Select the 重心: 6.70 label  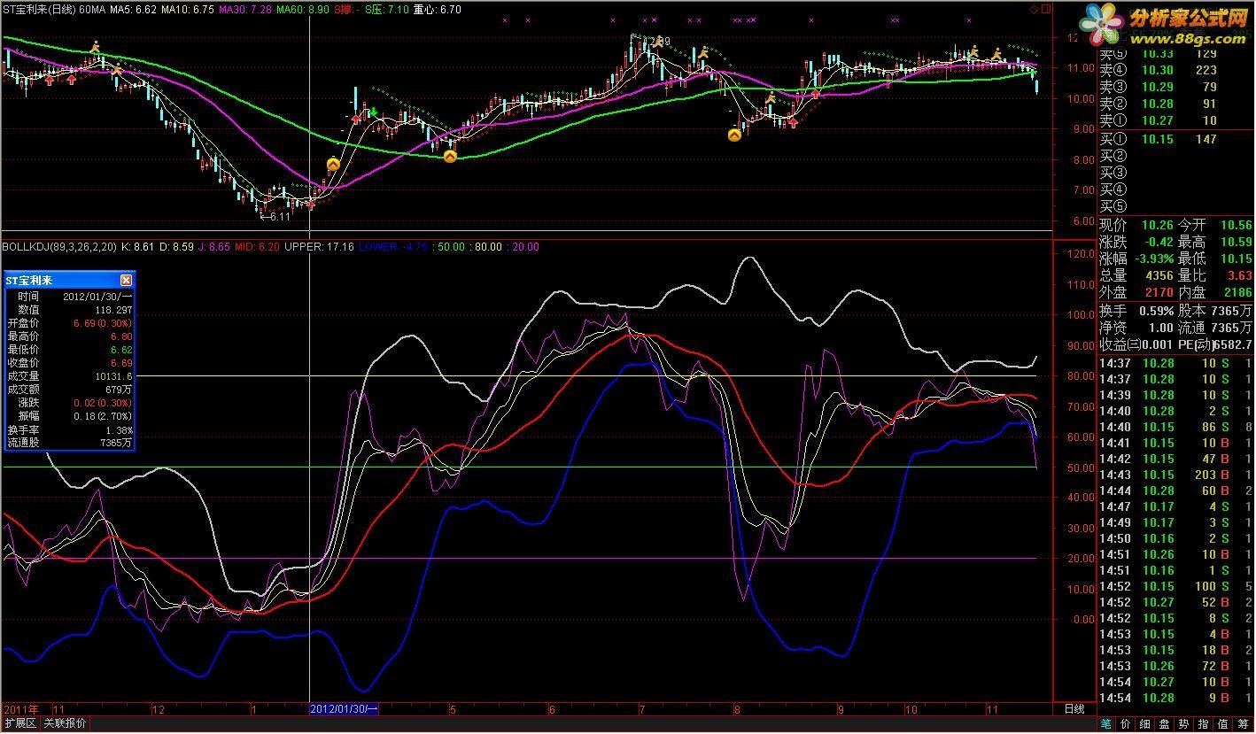tap(438, 9)
